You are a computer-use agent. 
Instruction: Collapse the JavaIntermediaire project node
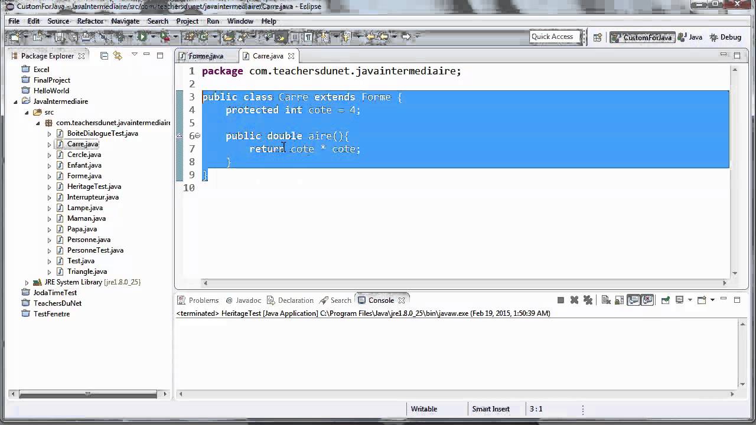point(16,102)
